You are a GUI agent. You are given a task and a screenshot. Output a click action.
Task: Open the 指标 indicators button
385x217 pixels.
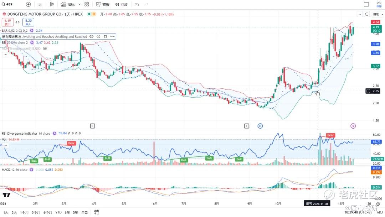coord(68,4)
